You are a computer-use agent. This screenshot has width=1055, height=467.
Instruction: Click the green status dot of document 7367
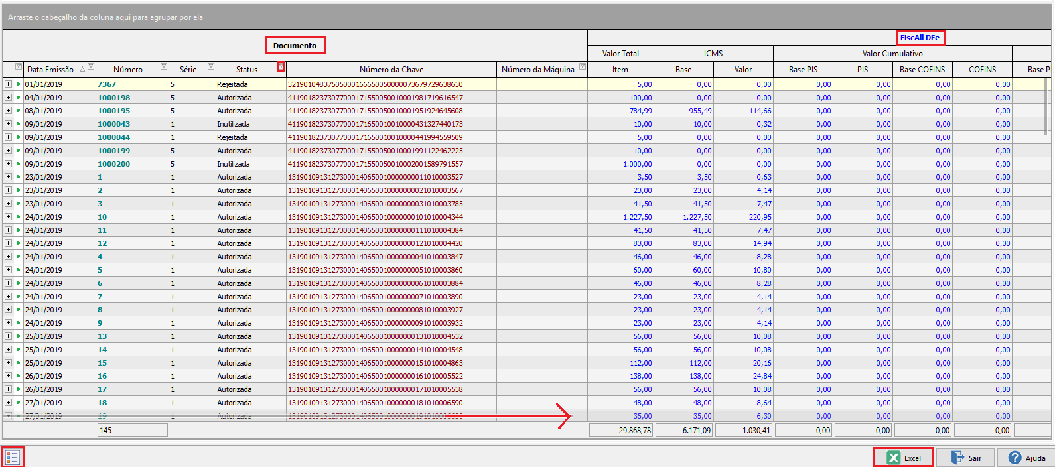(x=18, y=84)
